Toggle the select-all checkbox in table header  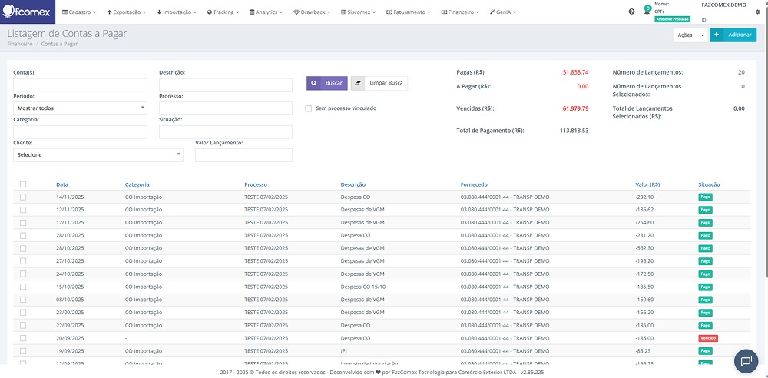click(23, 184)
